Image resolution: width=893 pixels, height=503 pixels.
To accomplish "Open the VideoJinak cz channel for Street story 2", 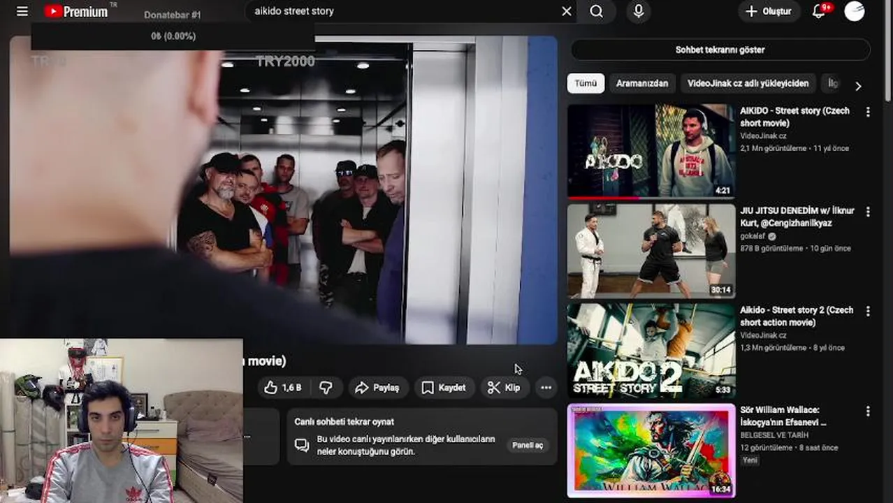I will pos(763,335).
